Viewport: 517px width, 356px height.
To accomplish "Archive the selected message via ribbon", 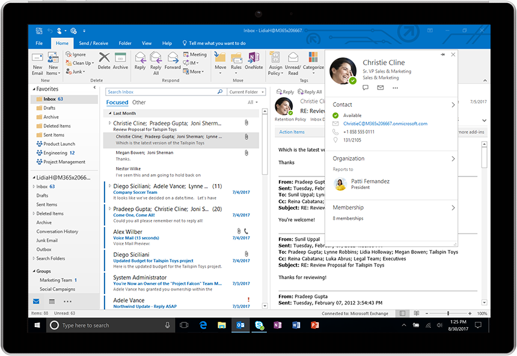I will click(x=120, y=61).
